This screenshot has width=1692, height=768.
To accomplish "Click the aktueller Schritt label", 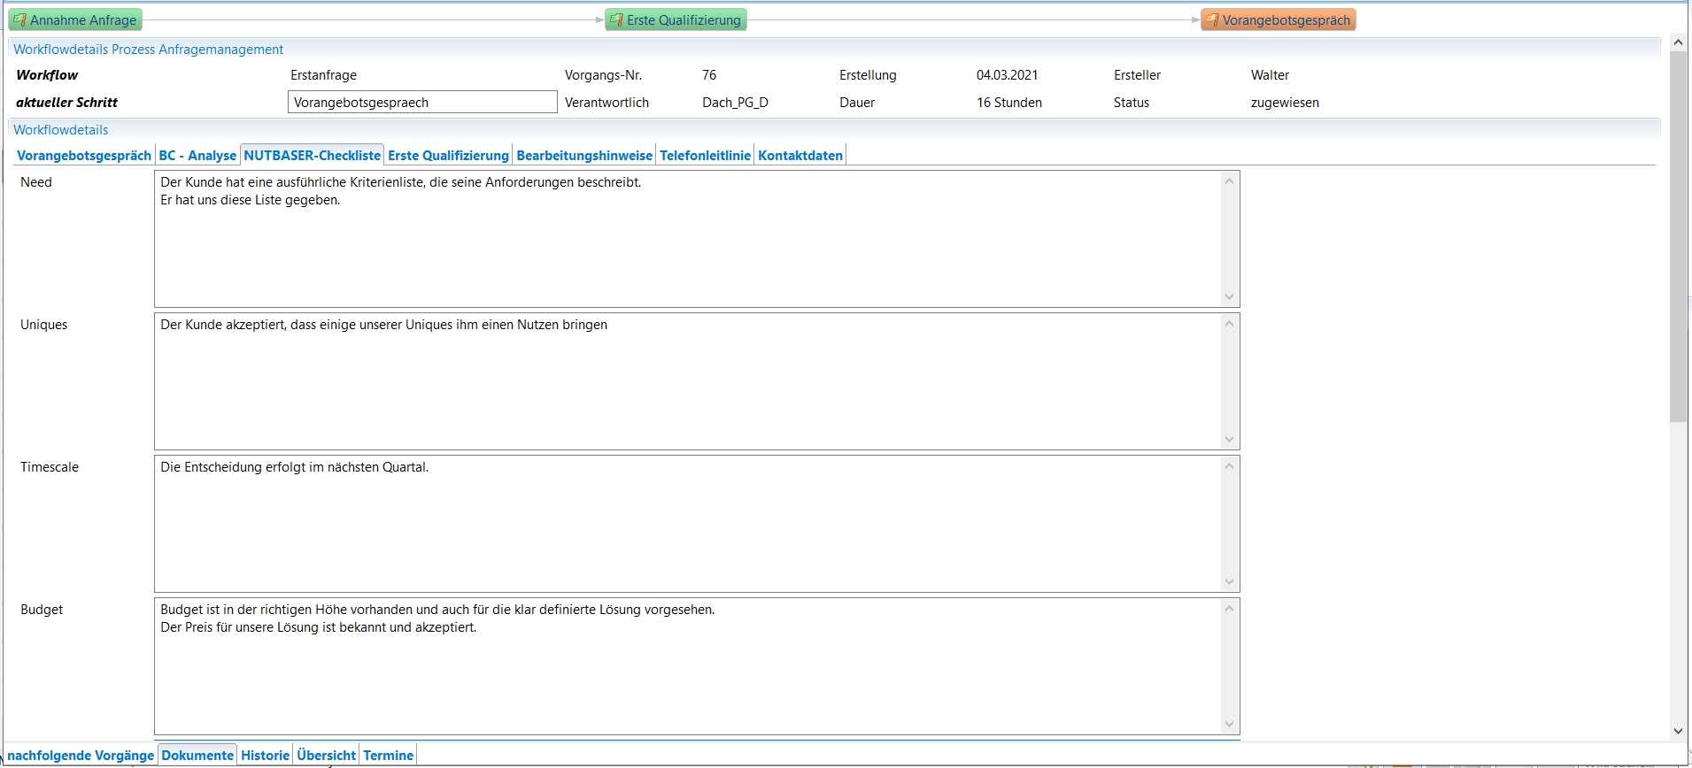I will pyautogui.click(x=66, y=103).
